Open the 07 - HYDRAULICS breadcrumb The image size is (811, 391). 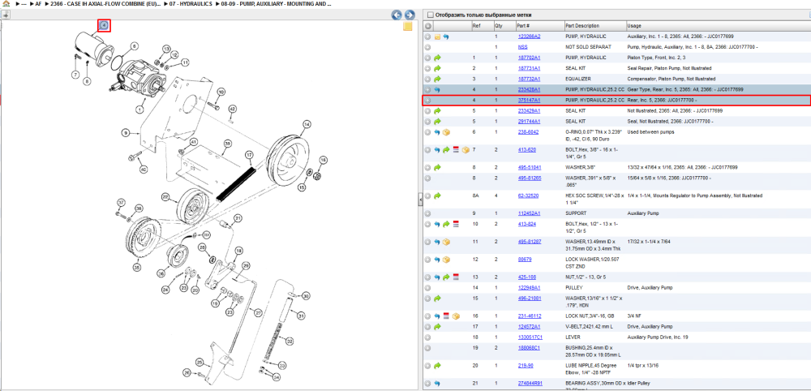pos(191,3)
